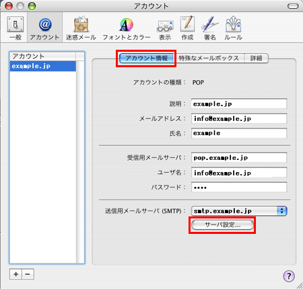Open the 署名 signatures preferences icon
Viewport: 303px width, 289px height.
coord(210,28)
